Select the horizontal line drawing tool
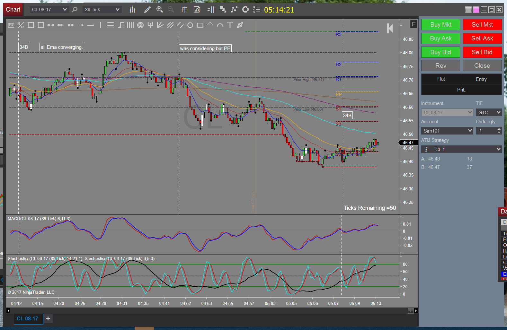 (91, 25)
